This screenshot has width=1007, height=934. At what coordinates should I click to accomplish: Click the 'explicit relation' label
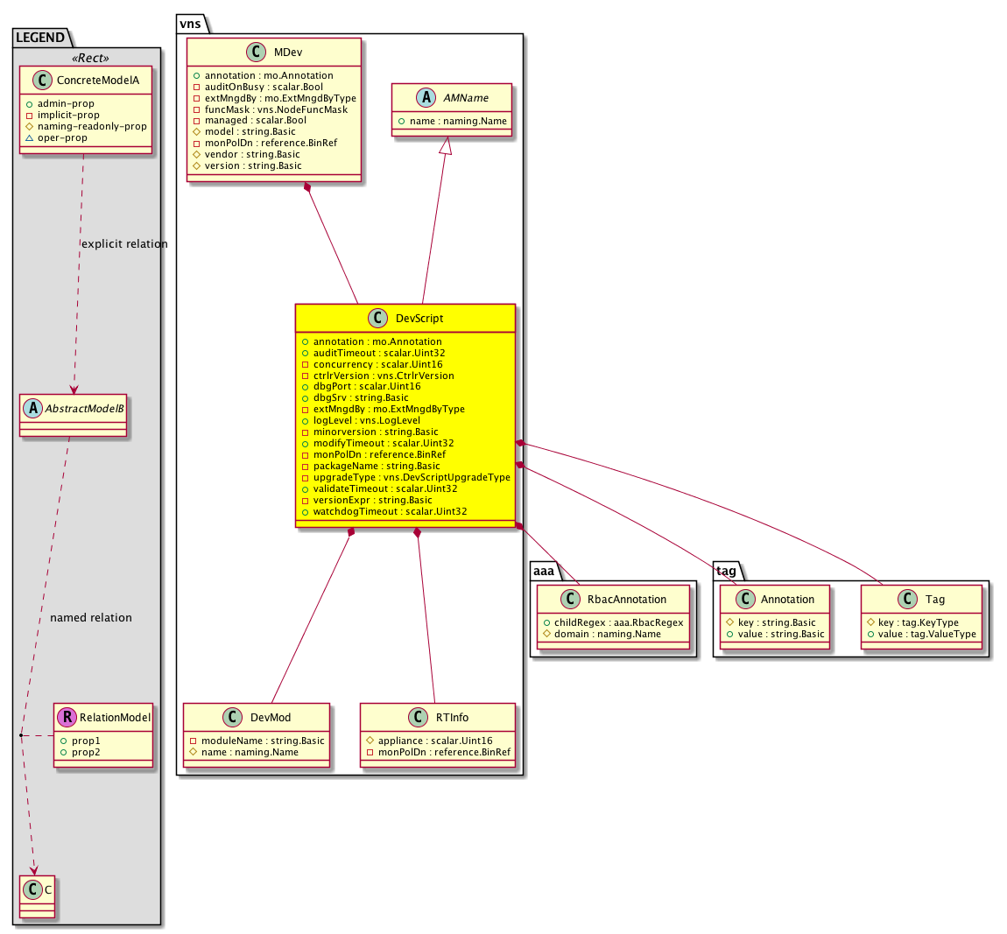point(123,244)
